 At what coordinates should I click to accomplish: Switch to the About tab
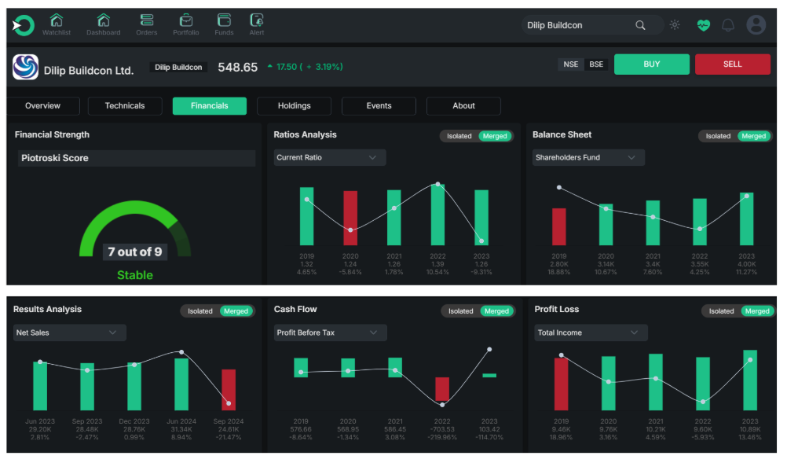pyautogui.click(x=463, y=106)
